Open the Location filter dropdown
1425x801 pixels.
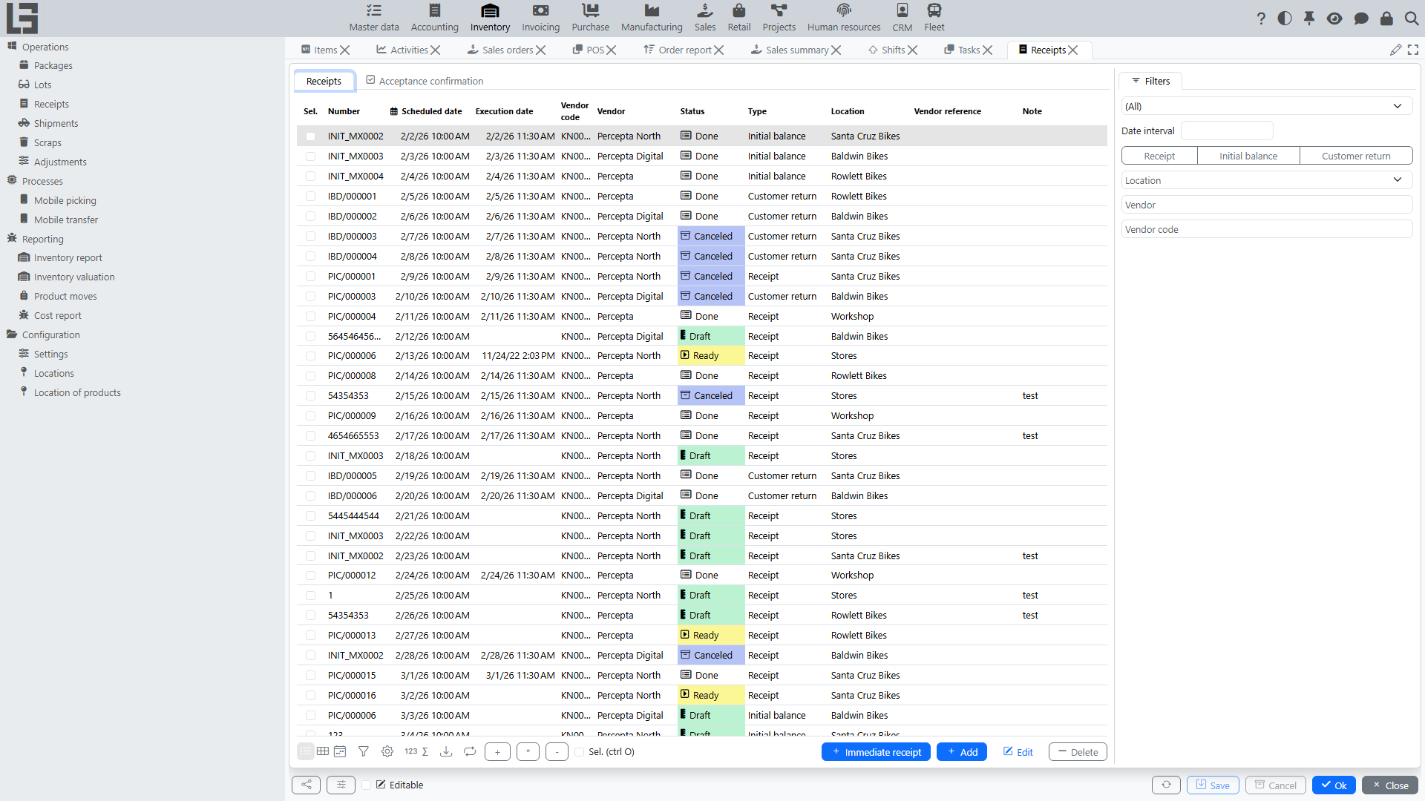click(x=1267, y=180)
